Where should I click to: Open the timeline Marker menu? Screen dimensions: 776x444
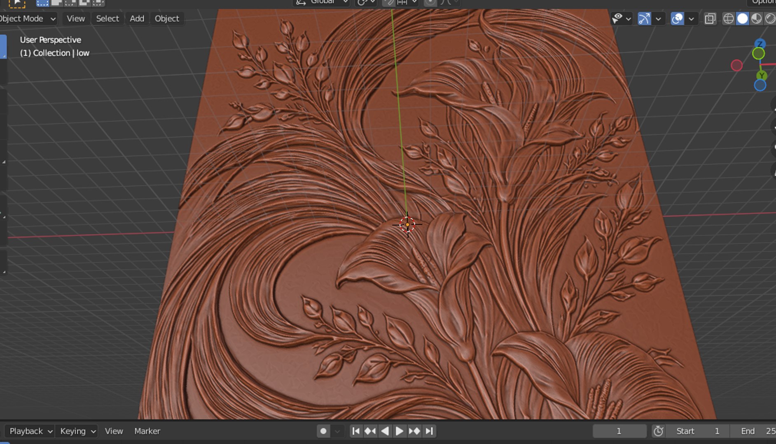pyautogui.click(x=147, y=431)
